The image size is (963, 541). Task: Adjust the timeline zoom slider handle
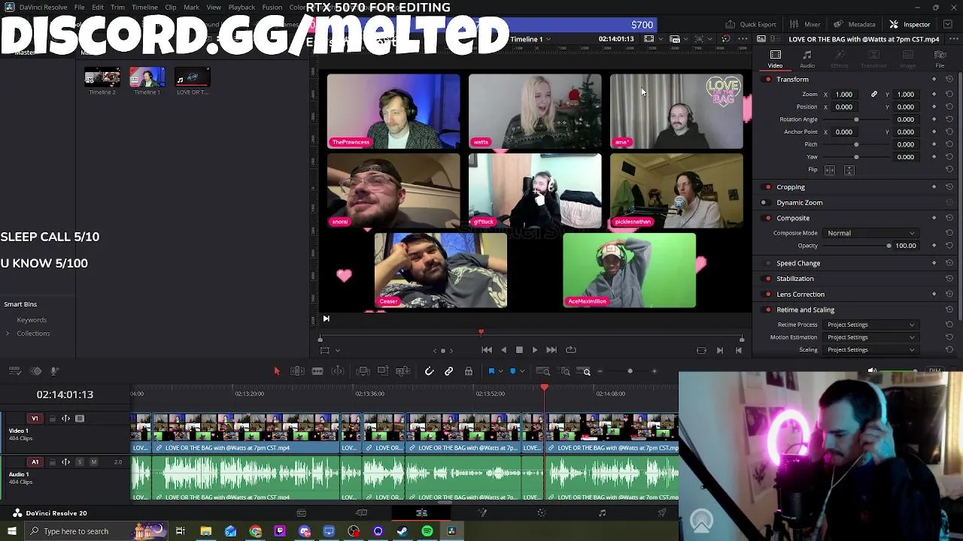click(630, 371)
